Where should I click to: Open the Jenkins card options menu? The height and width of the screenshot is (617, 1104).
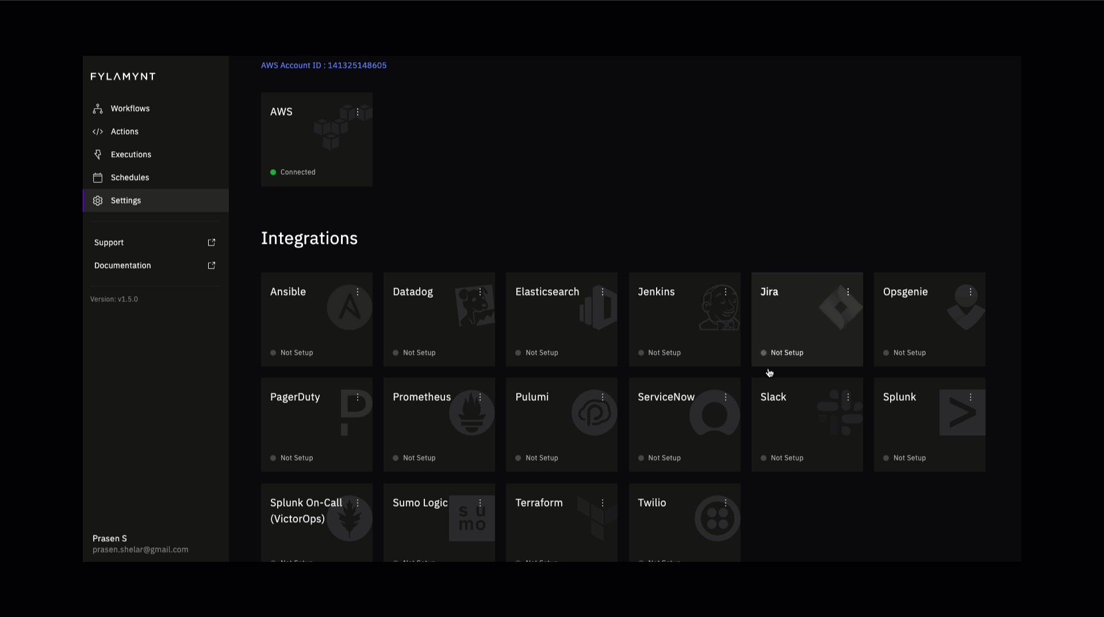click(x=726, y=292)
